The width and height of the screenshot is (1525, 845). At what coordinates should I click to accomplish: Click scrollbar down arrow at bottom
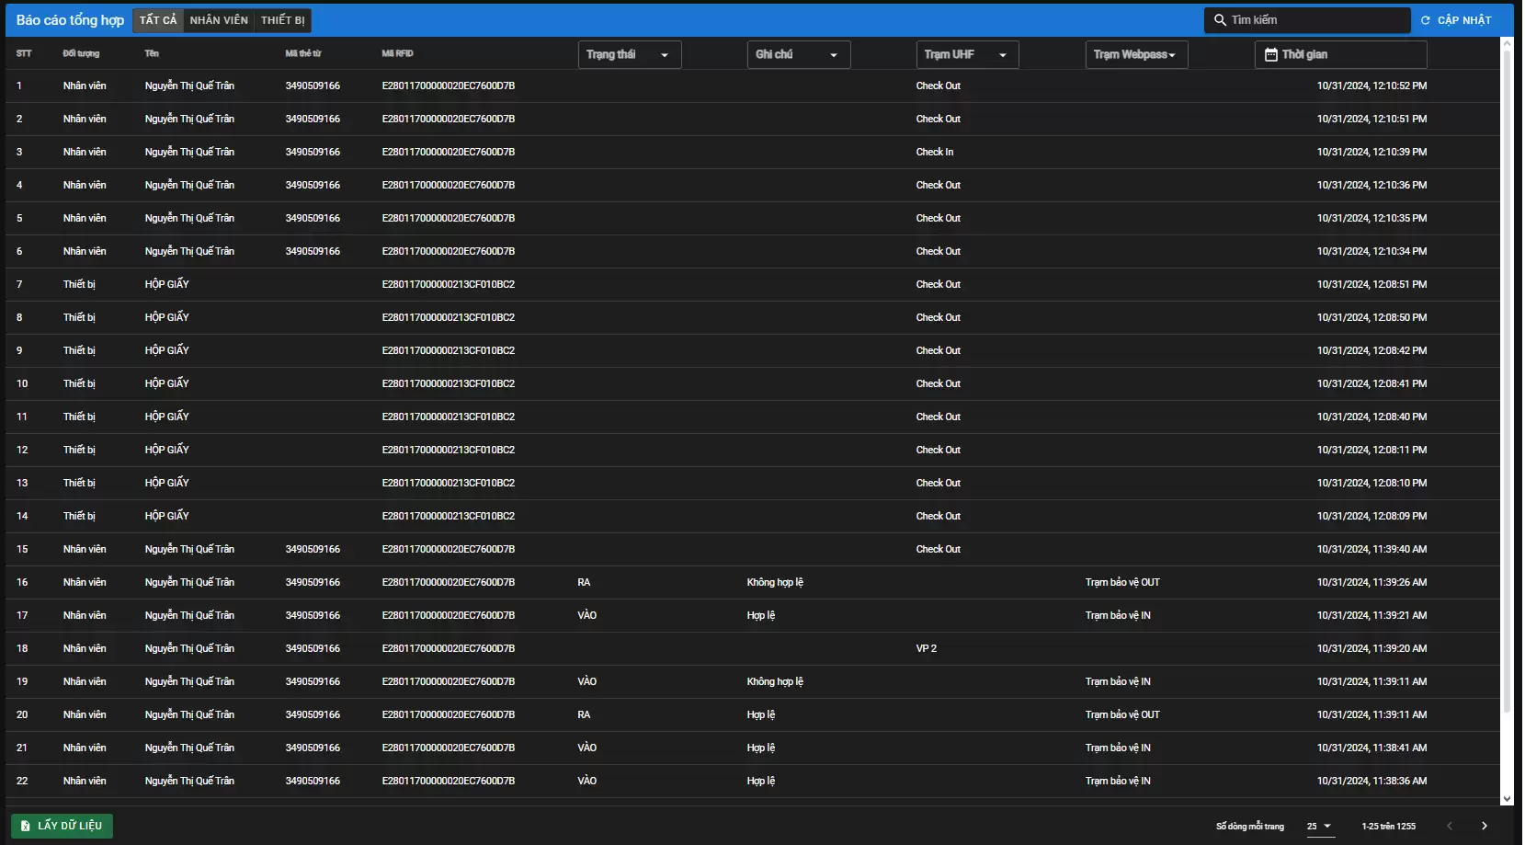pos(1507,799)
